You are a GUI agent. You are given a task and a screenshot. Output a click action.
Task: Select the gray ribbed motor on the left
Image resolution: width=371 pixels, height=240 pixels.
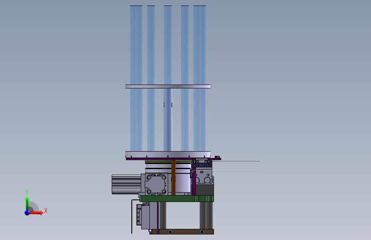tap(126, 184)
